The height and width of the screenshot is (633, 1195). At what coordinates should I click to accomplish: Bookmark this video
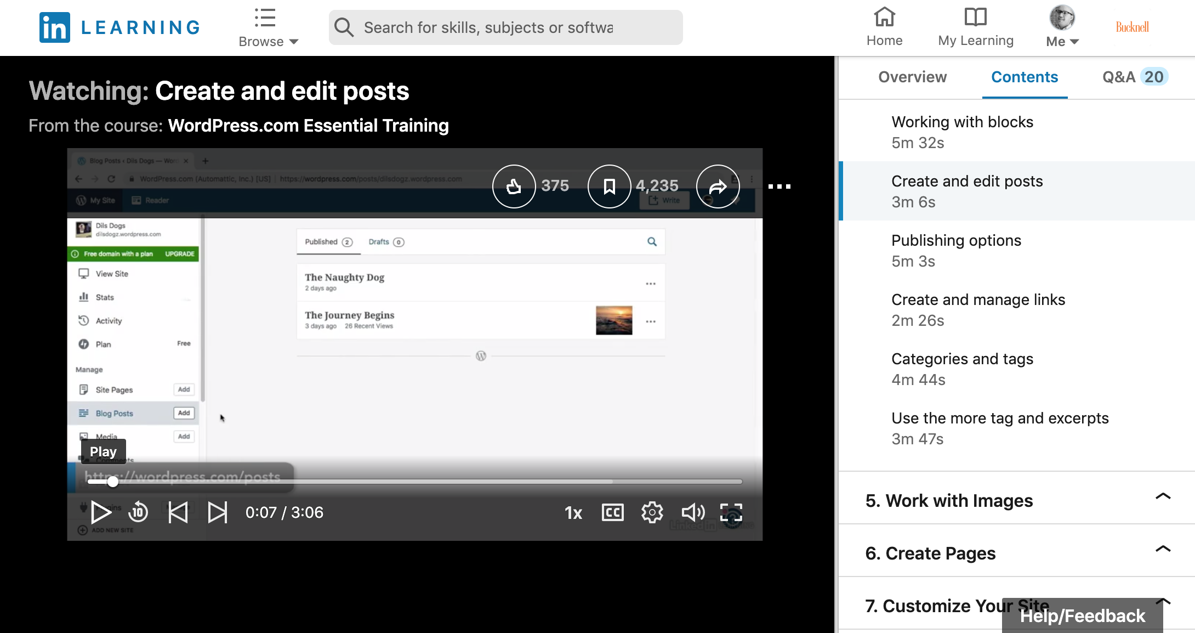coord(609,186)
